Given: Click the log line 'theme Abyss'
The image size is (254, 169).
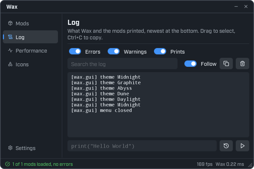Looking at the screenshot, I should (x=102, y=88).
